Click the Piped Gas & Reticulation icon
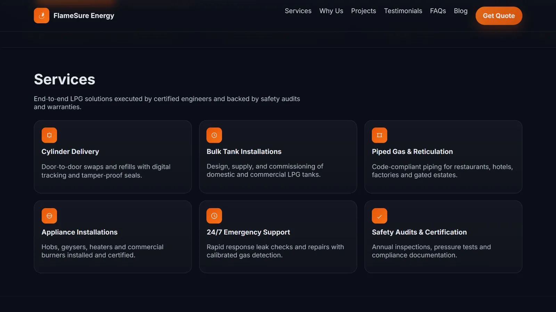Viewport: 556px width, 312px height. coord(379,135)
